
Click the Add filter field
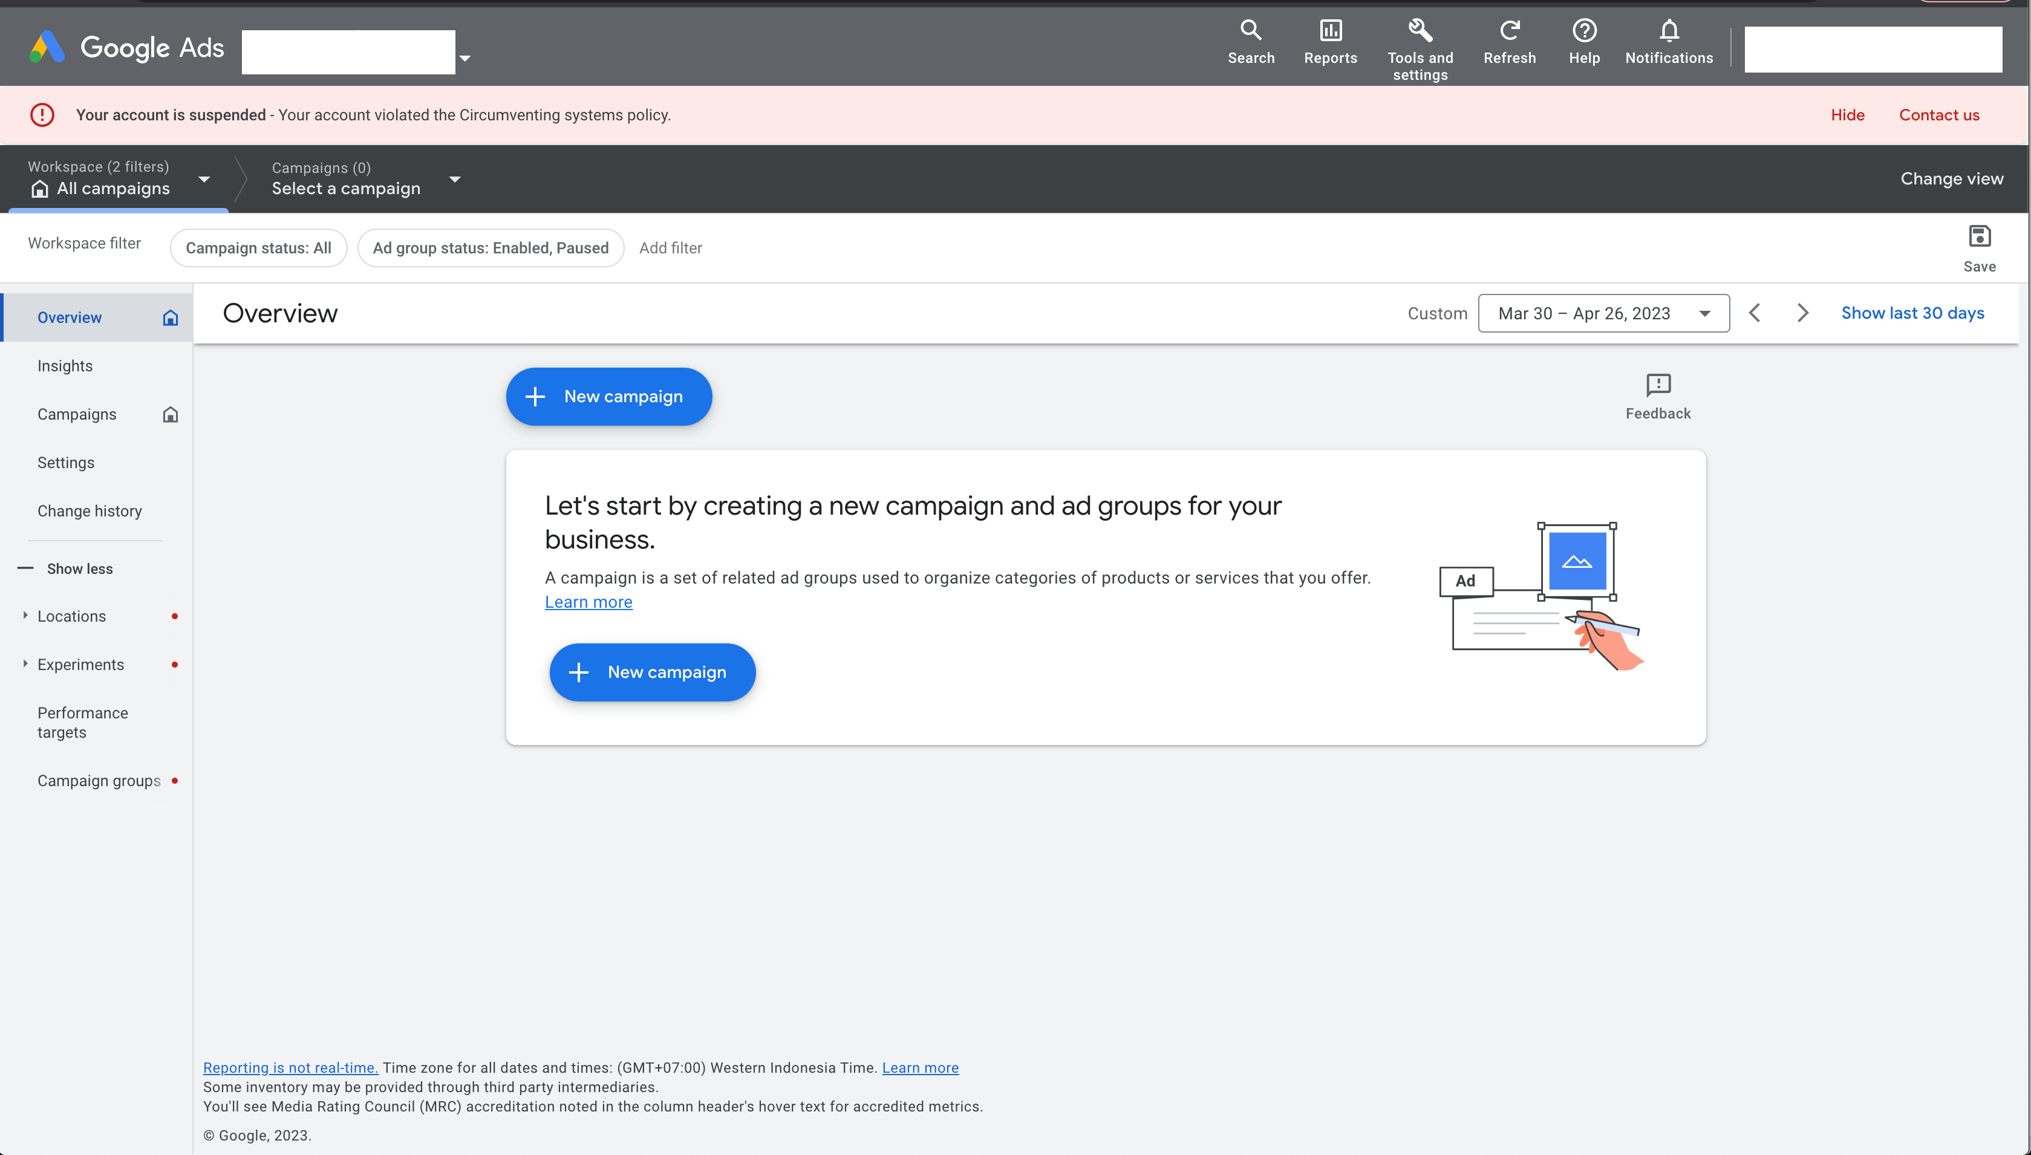[670, 249]
